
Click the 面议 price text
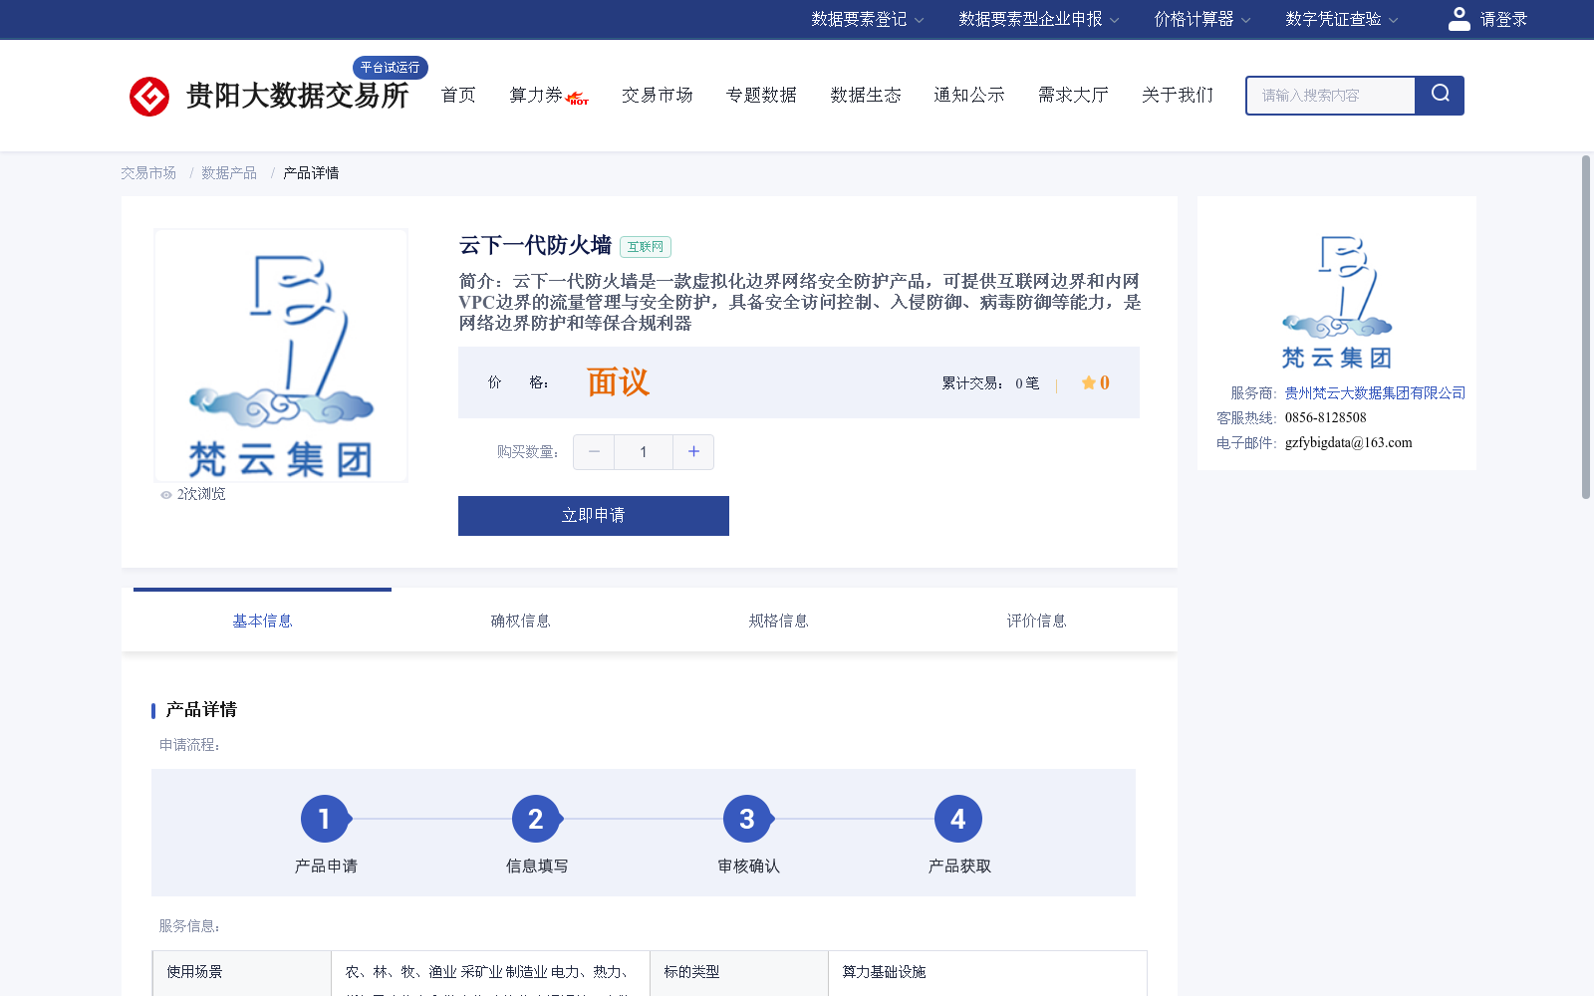tap(618, 382)
